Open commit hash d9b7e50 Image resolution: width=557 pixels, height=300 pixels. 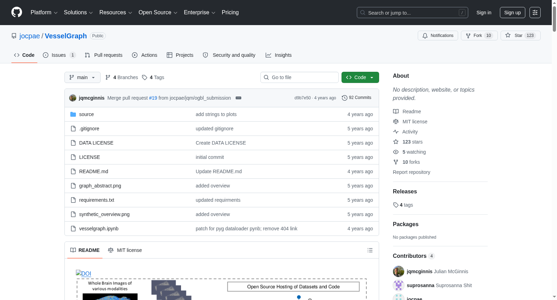tap(303, 98)
